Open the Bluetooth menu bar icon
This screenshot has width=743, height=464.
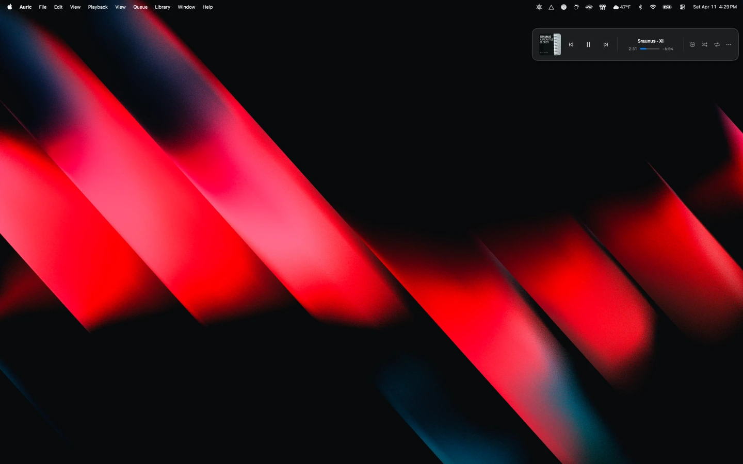pos(640,7)
